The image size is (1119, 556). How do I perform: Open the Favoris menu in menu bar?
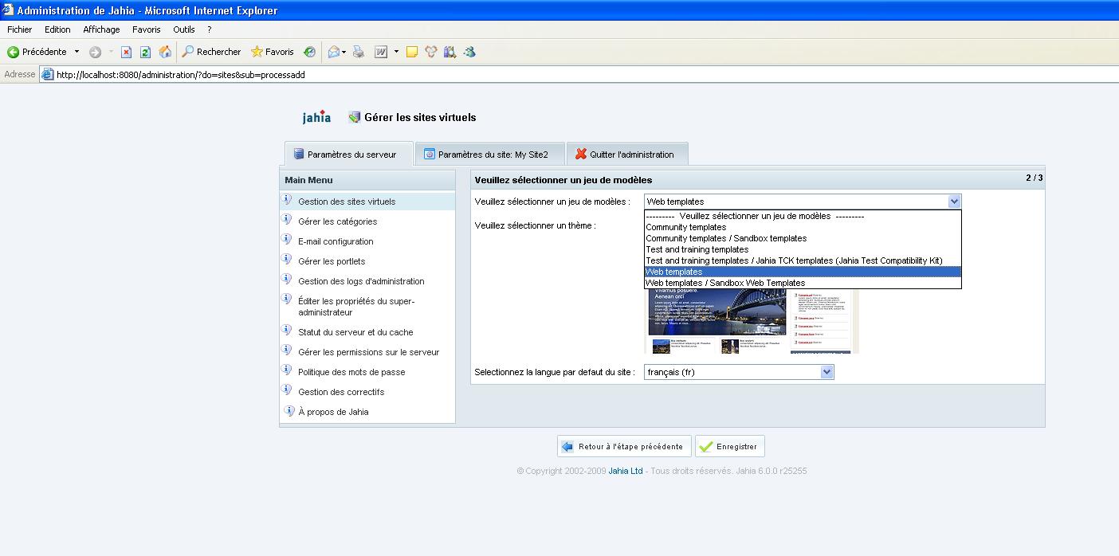pos(147,29)
